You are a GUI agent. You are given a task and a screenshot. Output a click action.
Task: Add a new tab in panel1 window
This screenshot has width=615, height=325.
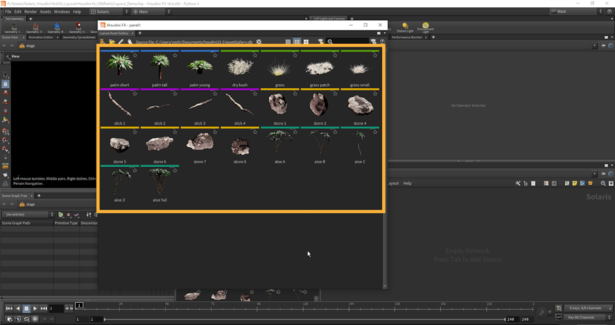click(x=140, y=33)
